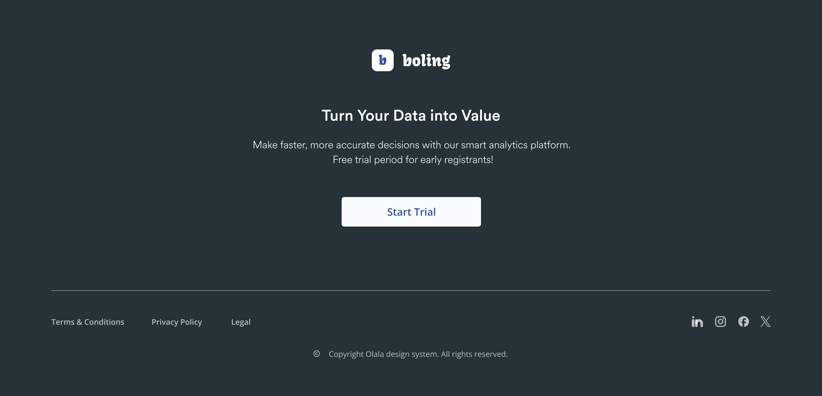Click the word 'Value' in the headline
The height and width of the screenshot is (396, 822).
tap(481, 116)
